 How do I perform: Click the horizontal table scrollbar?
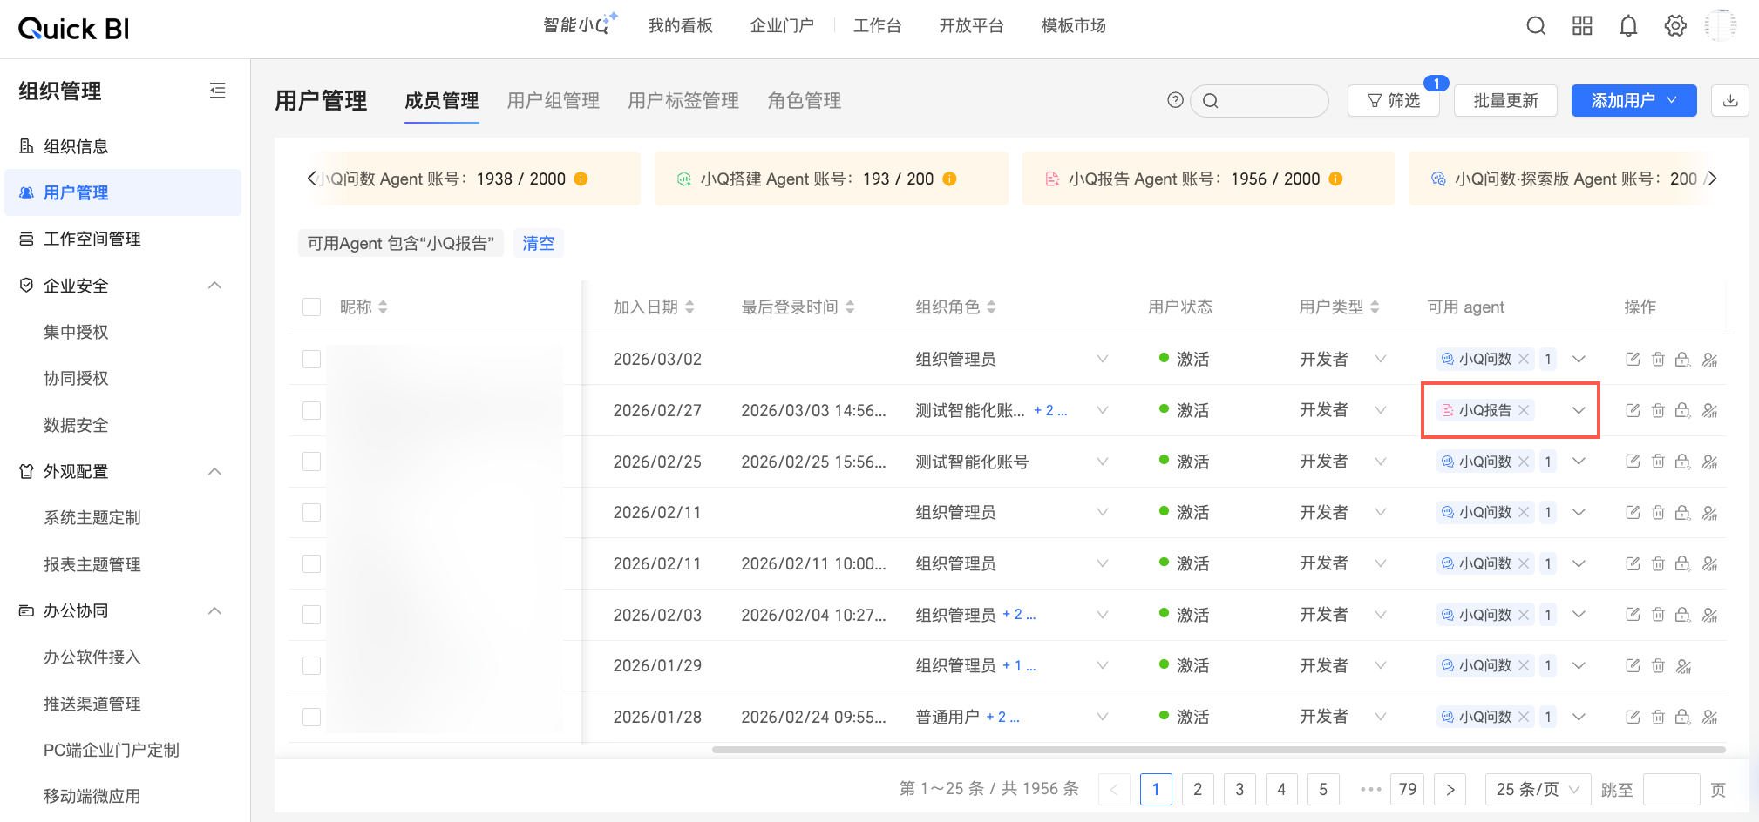1218,749
